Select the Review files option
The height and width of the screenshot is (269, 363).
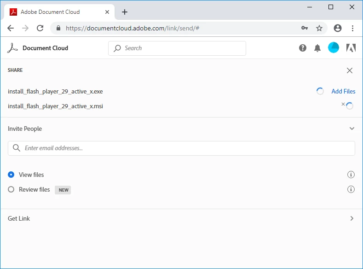pyautogui.click(x=11, y=189)
